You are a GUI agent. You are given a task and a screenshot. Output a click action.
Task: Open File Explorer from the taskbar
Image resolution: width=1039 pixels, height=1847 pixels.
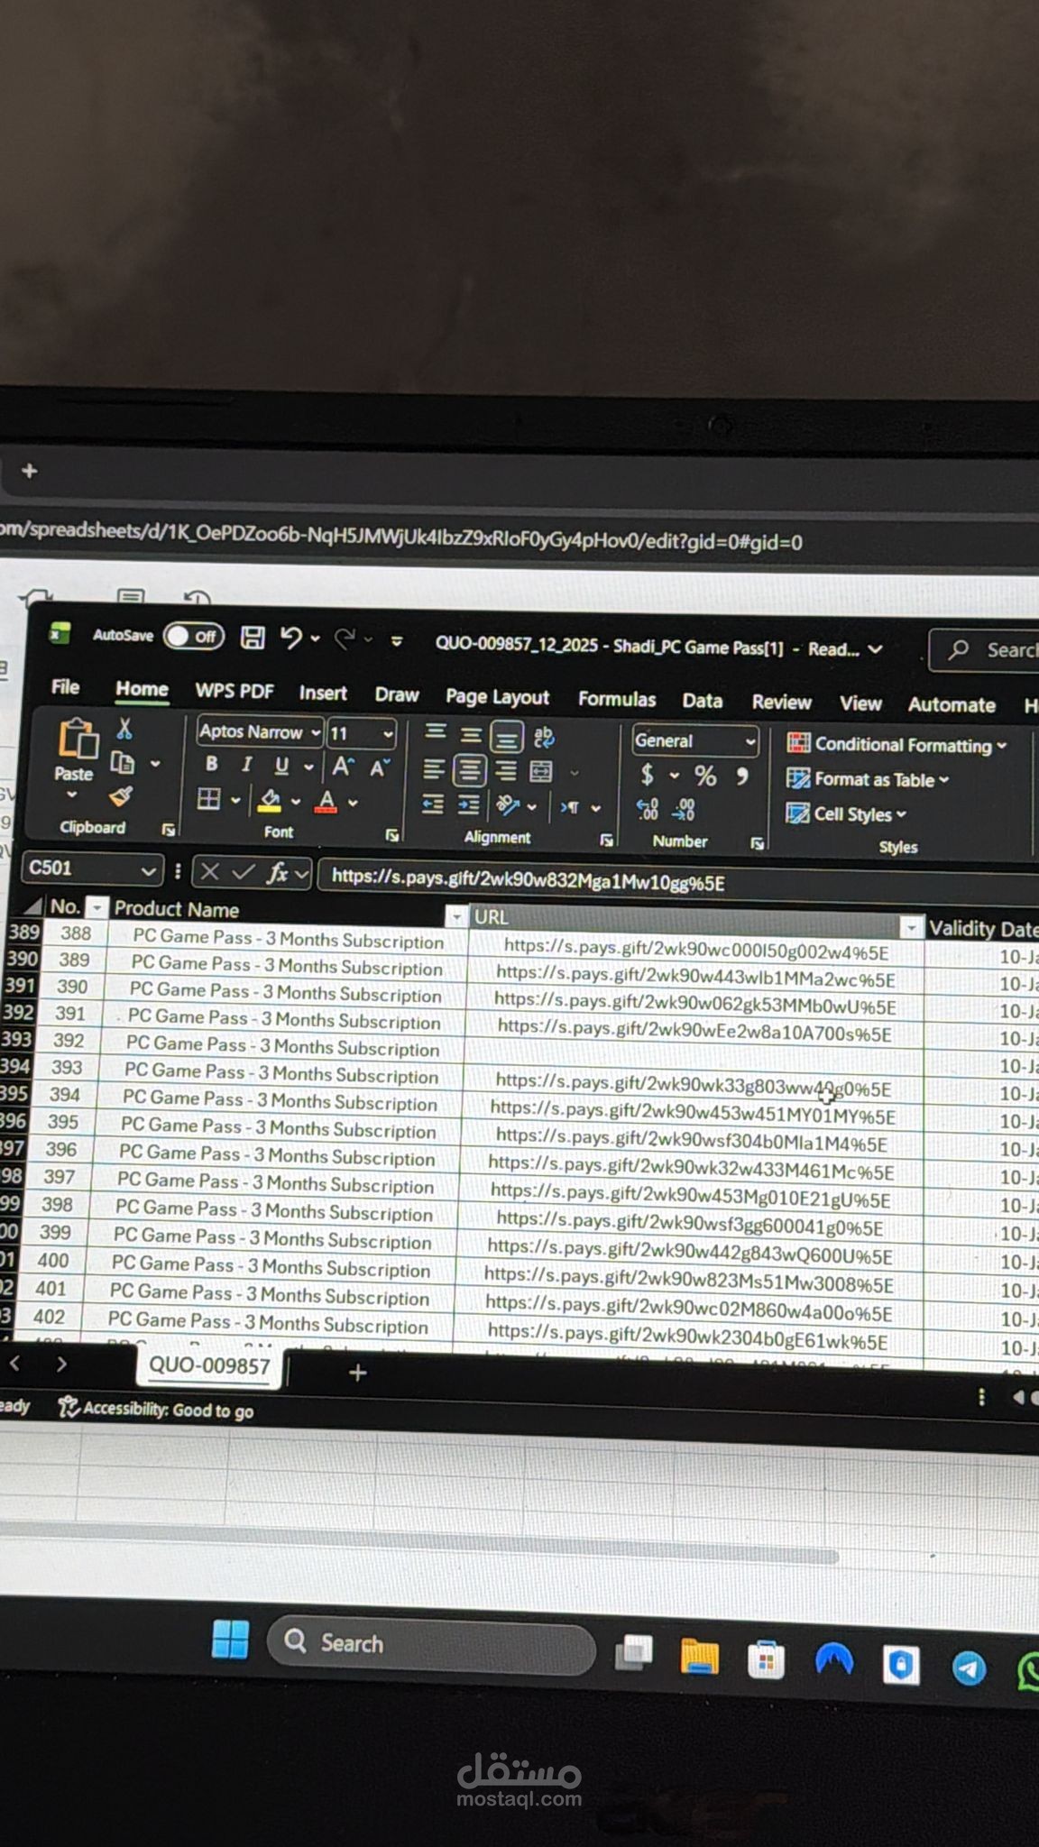coord(700,1656)
